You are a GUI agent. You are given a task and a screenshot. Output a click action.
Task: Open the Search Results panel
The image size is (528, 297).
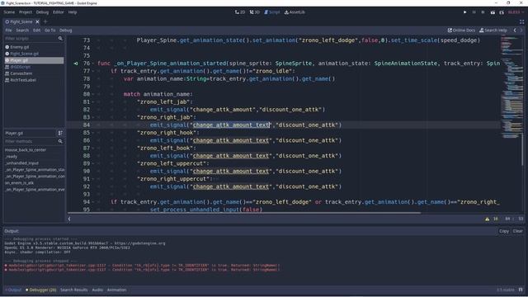[x=73, y=290]
